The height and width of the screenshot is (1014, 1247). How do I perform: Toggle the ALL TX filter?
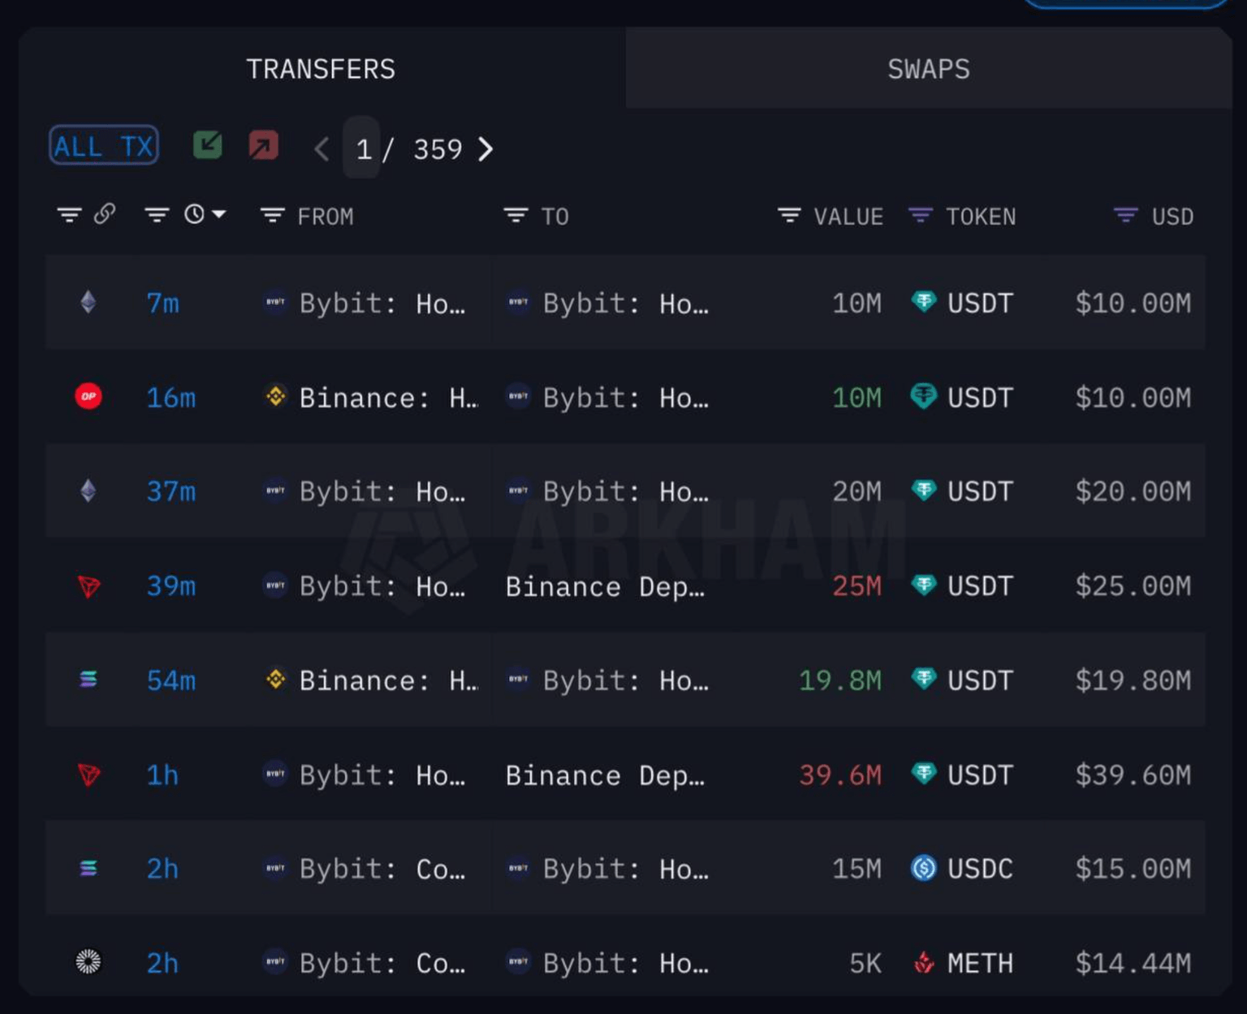[103, 146]
